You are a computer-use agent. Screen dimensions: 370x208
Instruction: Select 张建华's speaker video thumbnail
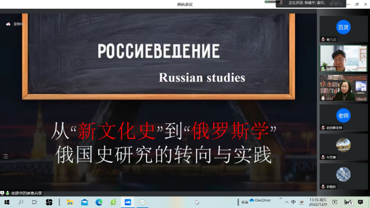343,58
